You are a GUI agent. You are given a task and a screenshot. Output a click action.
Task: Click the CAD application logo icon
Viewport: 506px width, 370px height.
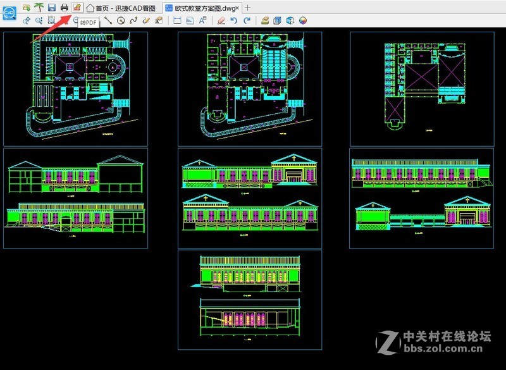9,13
